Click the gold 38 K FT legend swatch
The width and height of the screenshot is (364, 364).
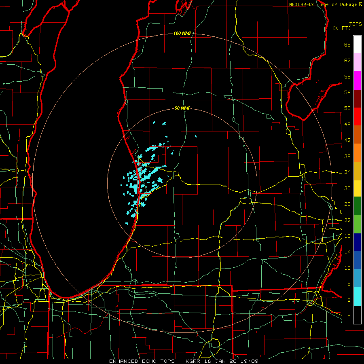point(357,171)
